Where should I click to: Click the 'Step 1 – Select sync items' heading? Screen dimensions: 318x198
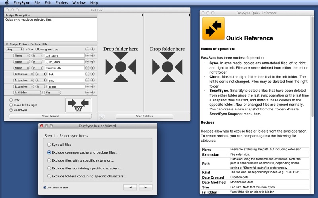pyautogui.click(x=66, y=136)
